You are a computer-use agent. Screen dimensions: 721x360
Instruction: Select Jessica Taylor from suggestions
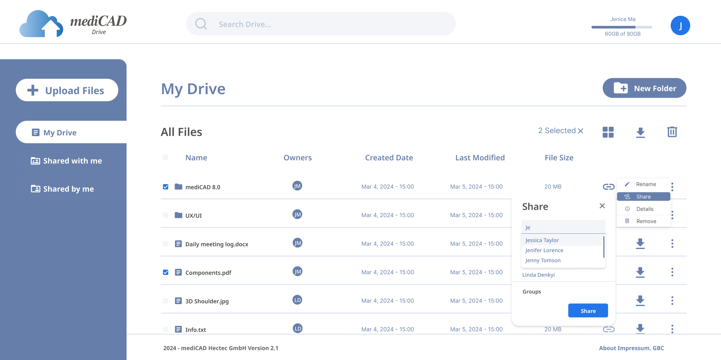(x=562, y=240)
